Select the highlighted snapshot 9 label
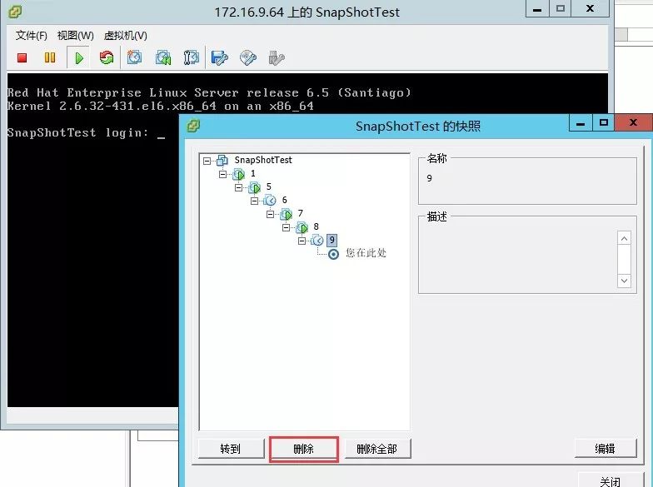 (x=331, y=240)
